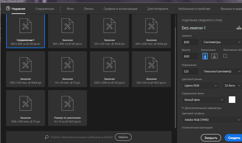The width and height of the screenshot is (242, 143).
Task: Open color mode dropdown Цвета RGB
Action: (201, 86)
